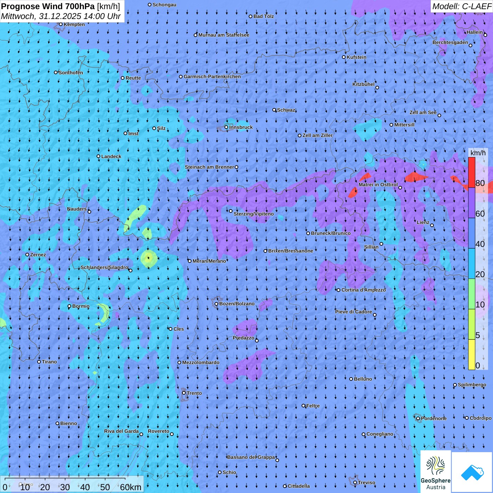Click the 'Conegliano' label
Screen dimensions: 493x493
pyautogui.click(x=380, y=434)
